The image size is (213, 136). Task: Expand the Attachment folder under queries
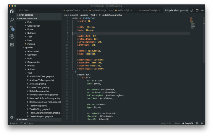[39, 51]
